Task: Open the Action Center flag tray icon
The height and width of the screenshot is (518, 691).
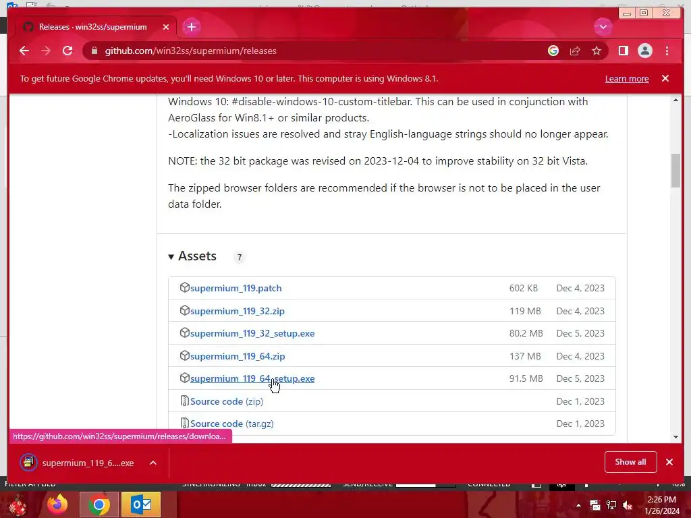Action: click(595, 505)
